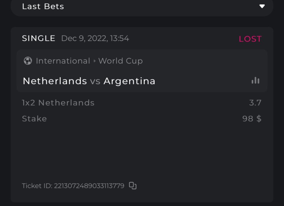Open the International category link
This screenshot has height=206, width=284.
(63, 61)
